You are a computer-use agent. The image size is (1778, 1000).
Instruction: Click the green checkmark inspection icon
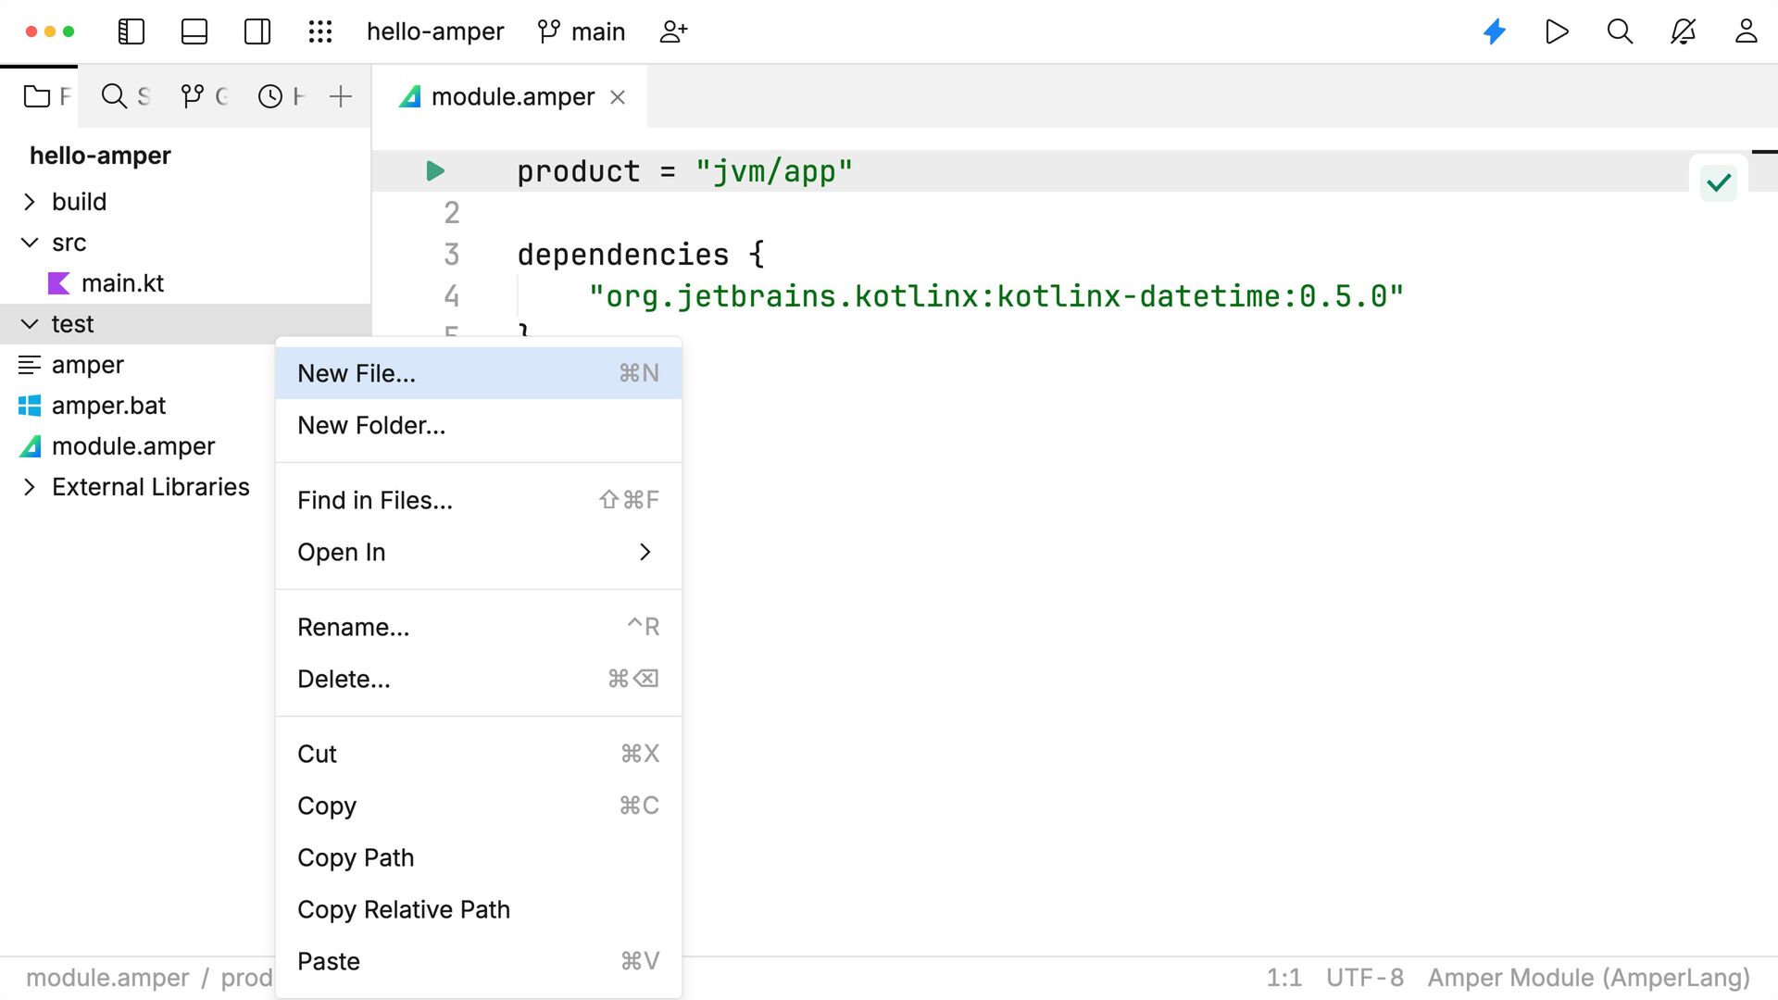1719,182
